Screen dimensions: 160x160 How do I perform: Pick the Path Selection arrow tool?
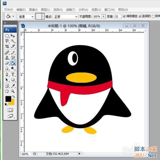click(x=7, y=80)
